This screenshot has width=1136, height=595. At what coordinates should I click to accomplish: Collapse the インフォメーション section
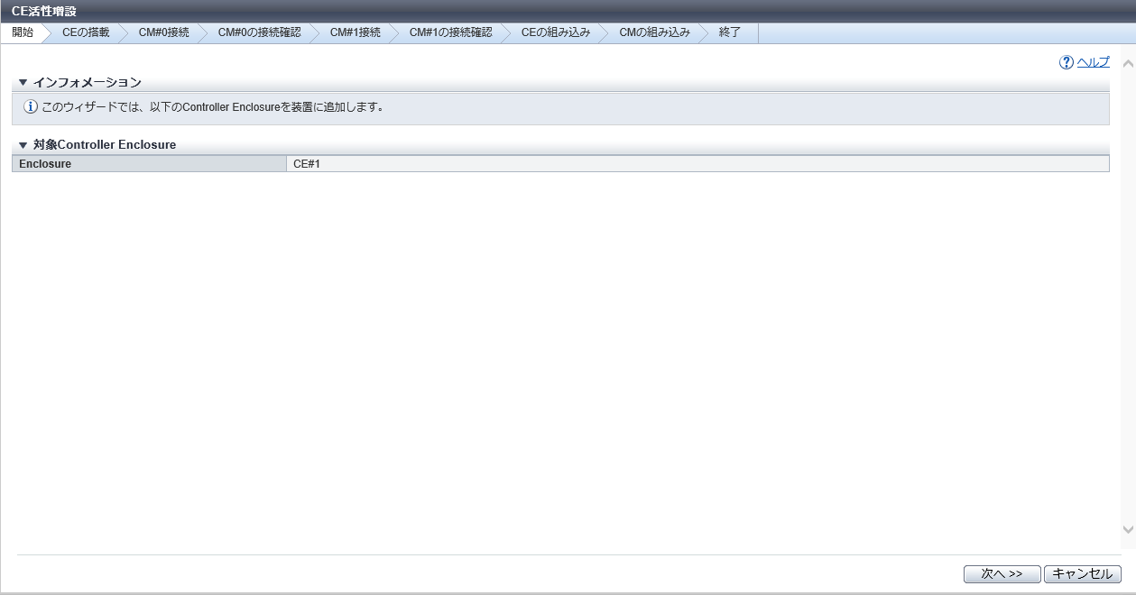pos(23,83)
